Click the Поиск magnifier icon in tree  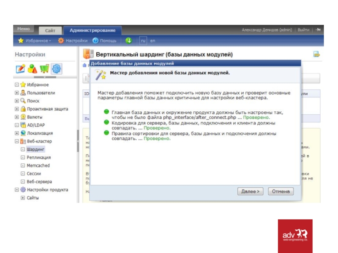click(23, 100)
